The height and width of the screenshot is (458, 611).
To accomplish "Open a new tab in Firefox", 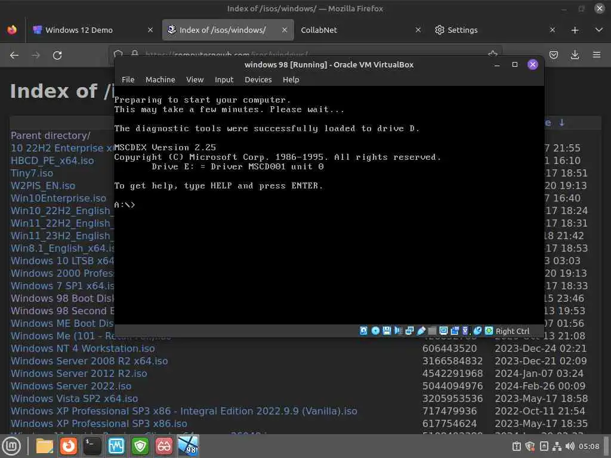I will click(x=575, y=30).
